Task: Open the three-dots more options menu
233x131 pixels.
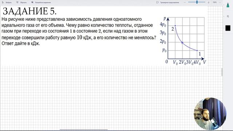Action: 220,3
